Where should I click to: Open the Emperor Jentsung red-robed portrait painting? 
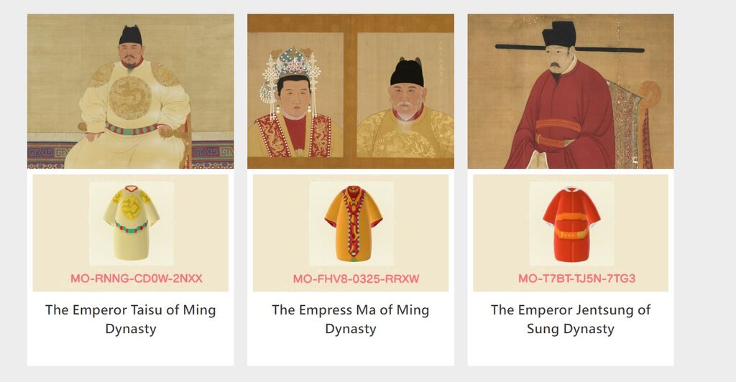click(571, 91)
